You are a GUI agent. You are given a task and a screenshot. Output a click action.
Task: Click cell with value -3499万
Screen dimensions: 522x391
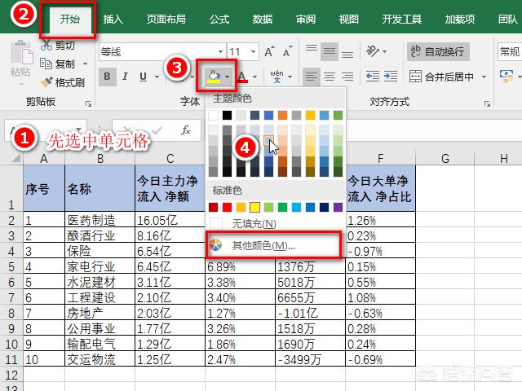pyautogui.click(x=310, y=359)
